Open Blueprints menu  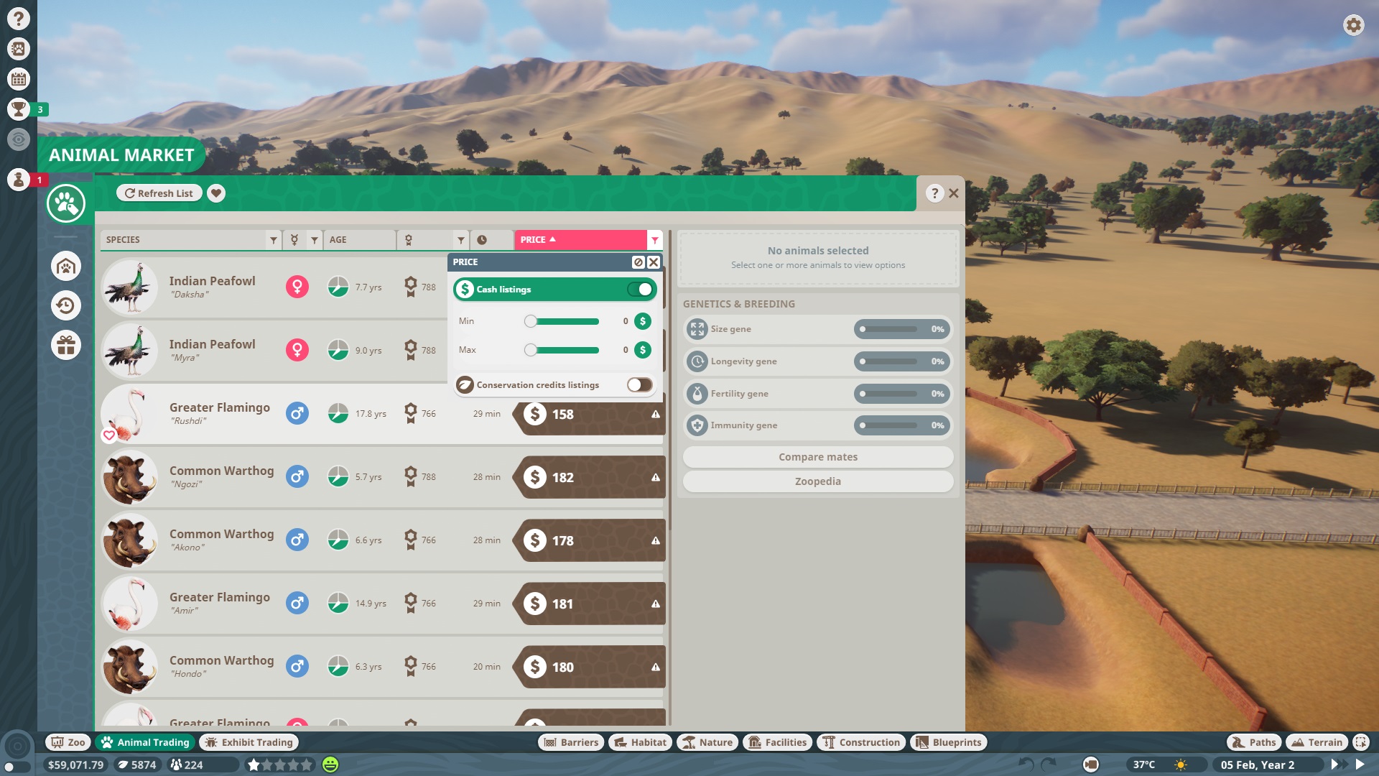[x=948, y=742]
